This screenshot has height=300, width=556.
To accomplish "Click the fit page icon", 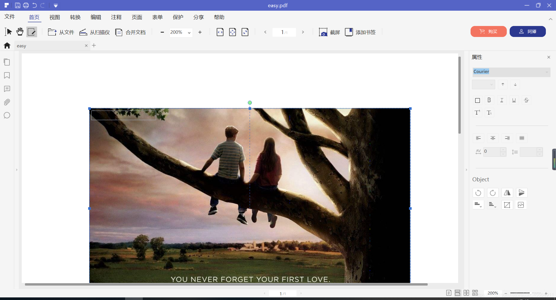I will tap(233, 32).
